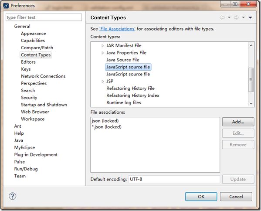Screen dimensions: 261x211
Task: Open the Security preferences page
Action: (29, 98)
